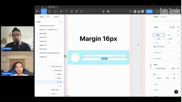Select the Session 03 page
This screenshot has height=102, width=182.
pos(43,37)
